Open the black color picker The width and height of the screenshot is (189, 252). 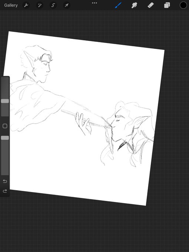click(x=183, y=5)
